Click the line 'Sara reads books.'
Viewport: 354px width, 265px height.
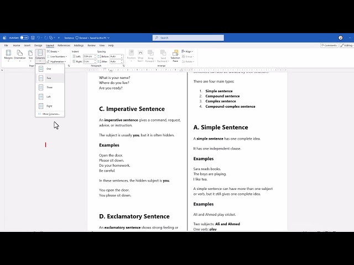[207, 169]
